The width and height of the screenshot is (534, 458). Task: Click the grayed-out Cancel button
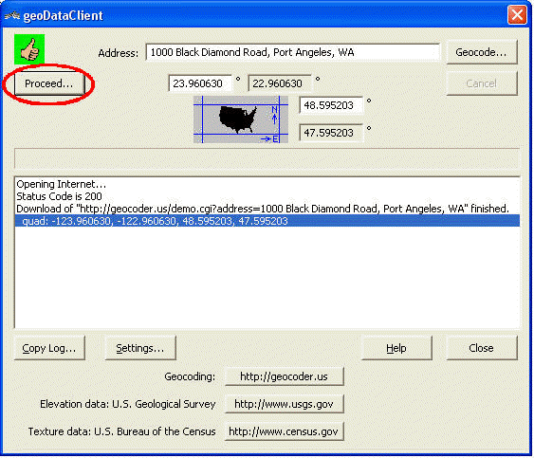click(482, 83)
